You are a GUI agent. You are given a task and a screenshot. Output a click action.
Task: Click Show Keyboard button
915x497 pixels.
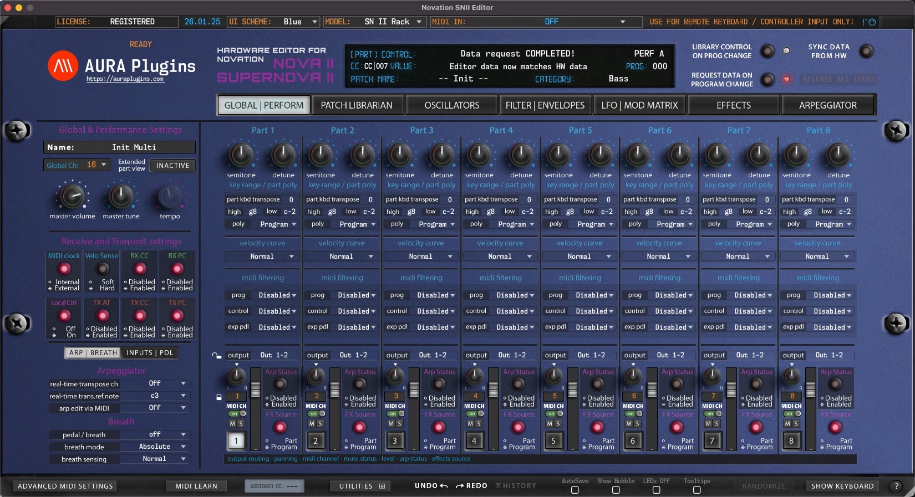coord(842,486)
